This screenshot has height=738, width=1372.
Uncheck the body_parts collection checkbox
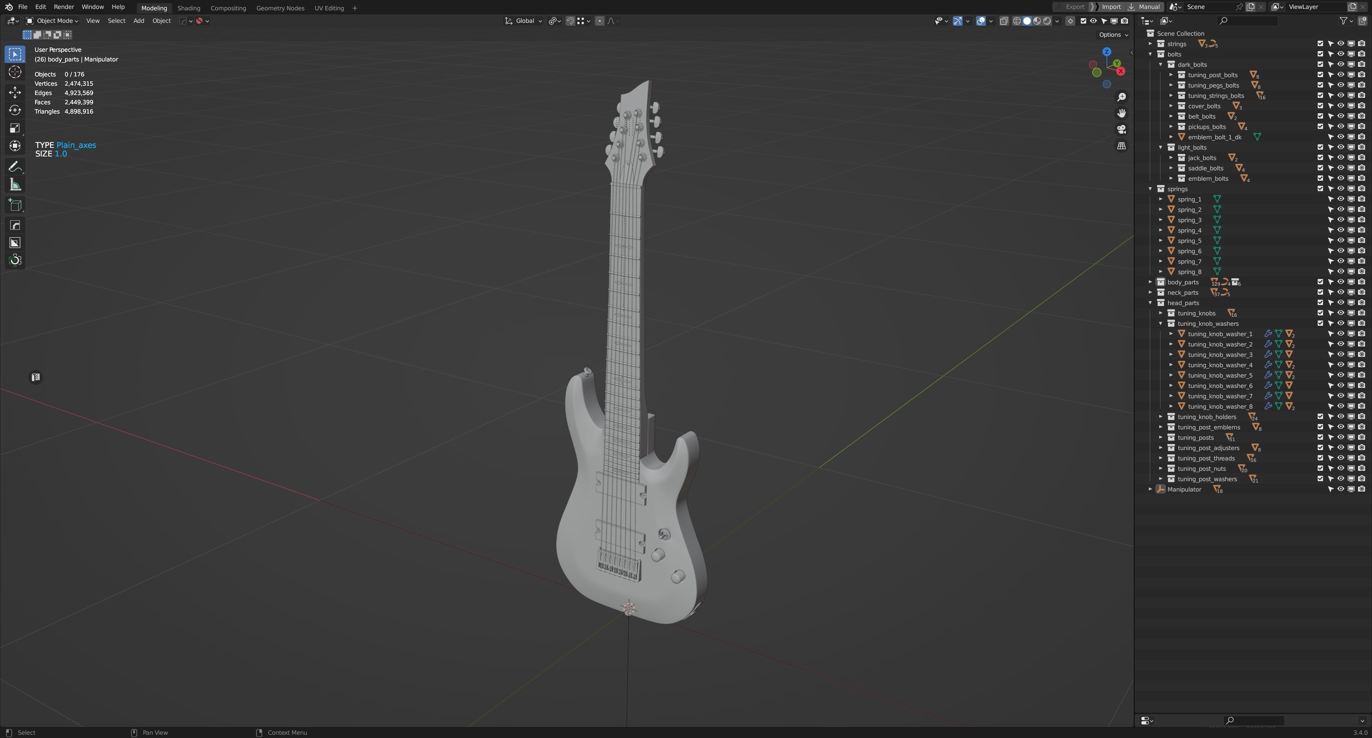click(1320, 282)
